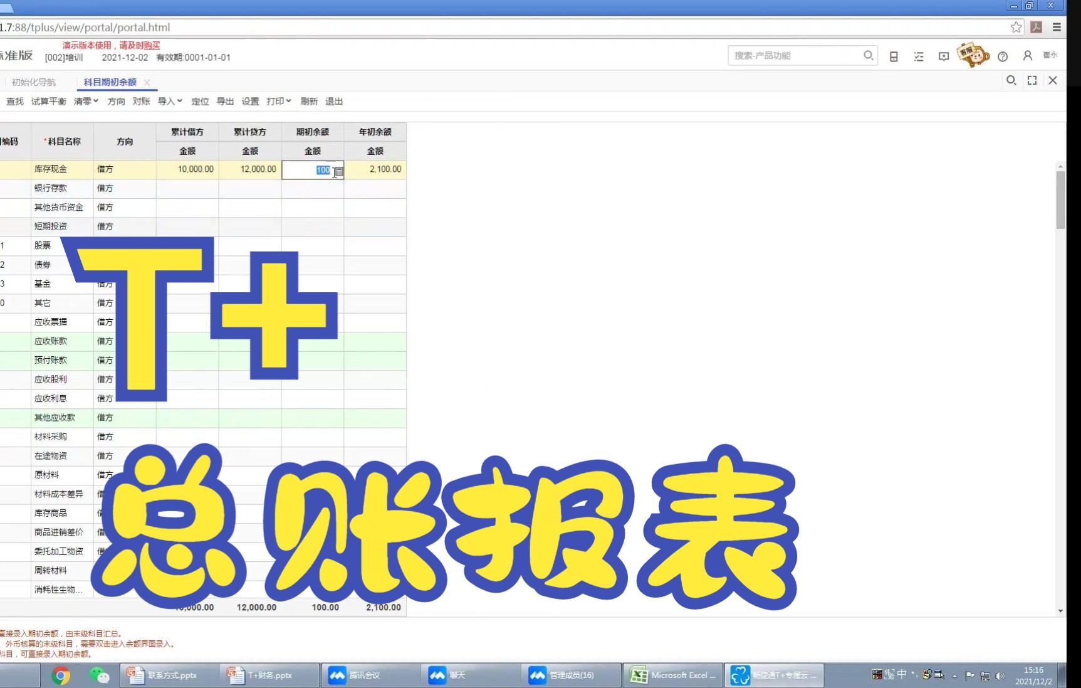Click the 期初余额 input cell for 库存现金

click(313, 170)
